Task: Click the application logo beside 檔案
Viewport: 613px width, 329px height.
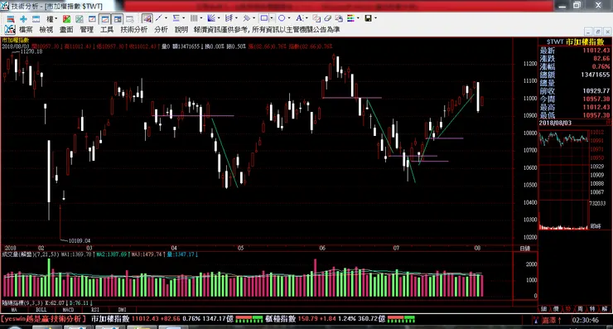Action: (10, 29)
